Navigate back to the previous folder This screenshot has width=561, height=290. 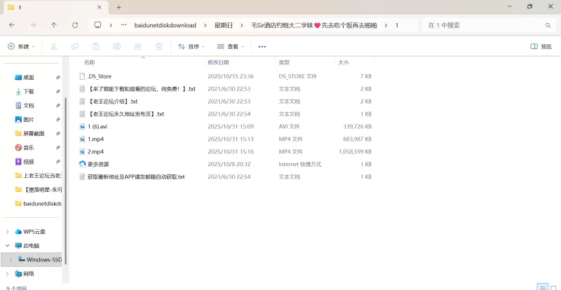point(12,25)
